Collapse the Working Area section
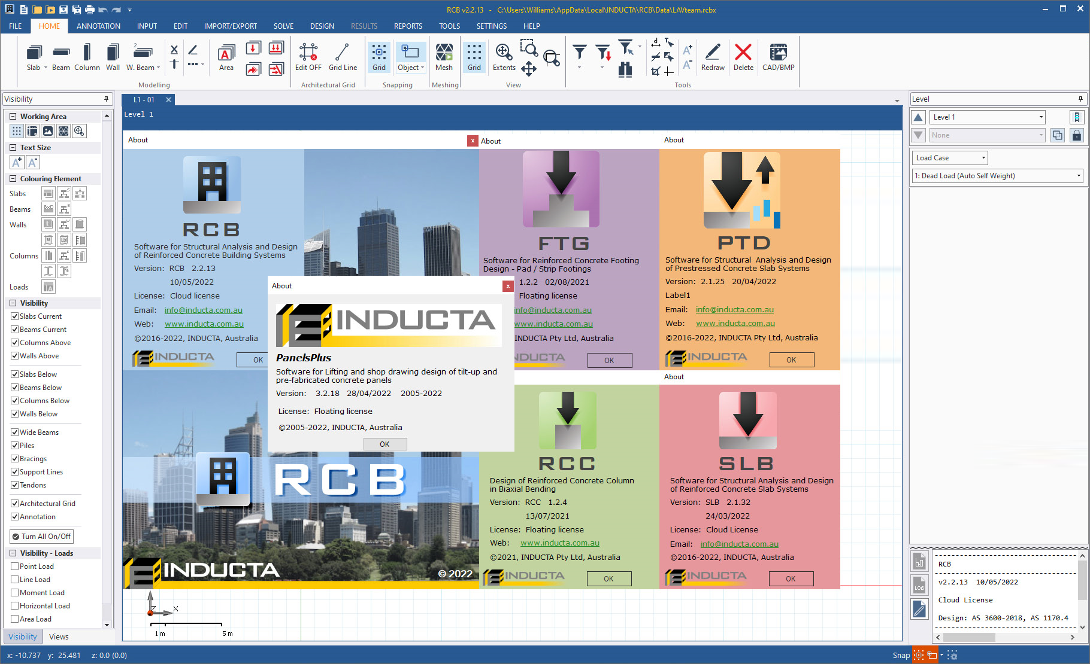This screenshot has width=1090, height=664. (13, 117)
